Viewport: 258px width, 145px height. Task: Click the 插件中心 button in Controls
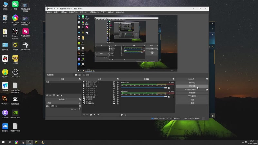point(192,83)
